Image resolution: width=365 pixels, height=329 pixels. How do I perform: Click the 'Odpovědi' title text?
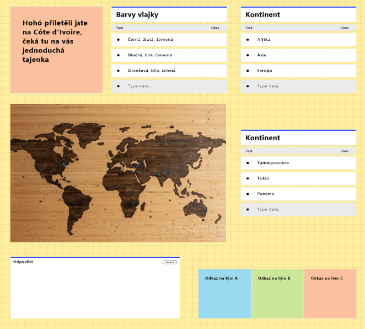[23, 262]
